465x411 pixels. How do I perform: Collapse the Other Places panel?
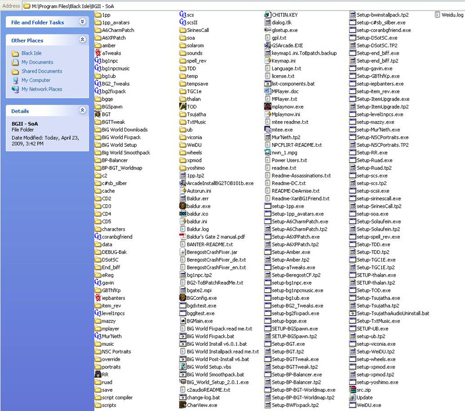coord(83,40)
